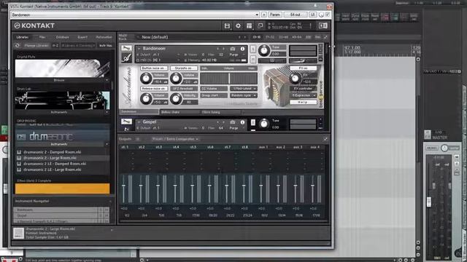Toggle Instr Nav button in browser

105,45
